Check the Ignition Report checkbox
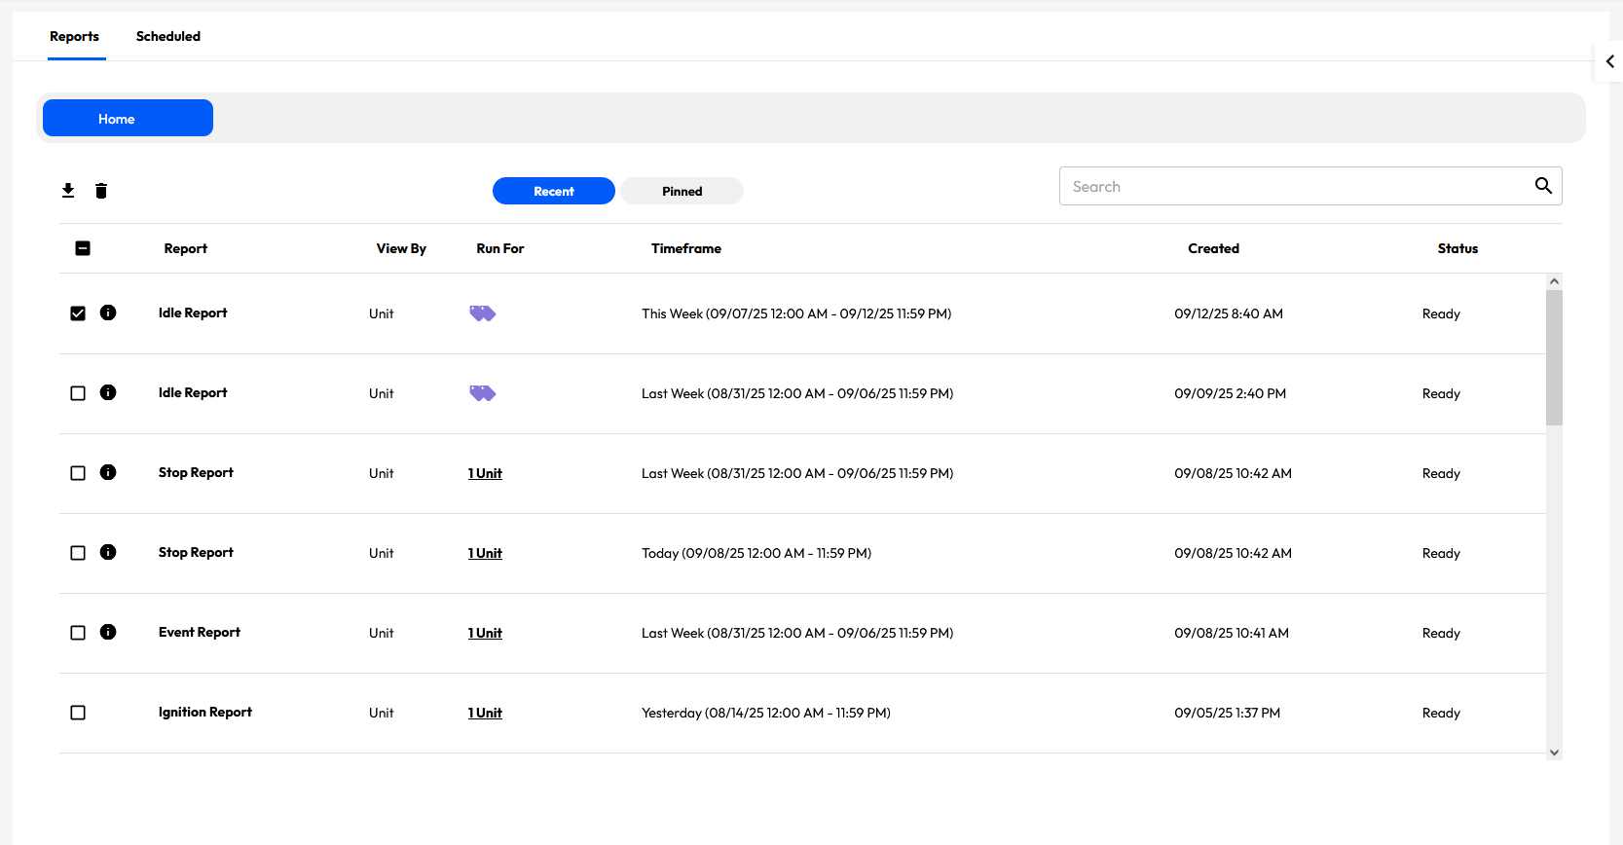The height and width of the screenshot is (845, 1623). (x=78, y=713)
